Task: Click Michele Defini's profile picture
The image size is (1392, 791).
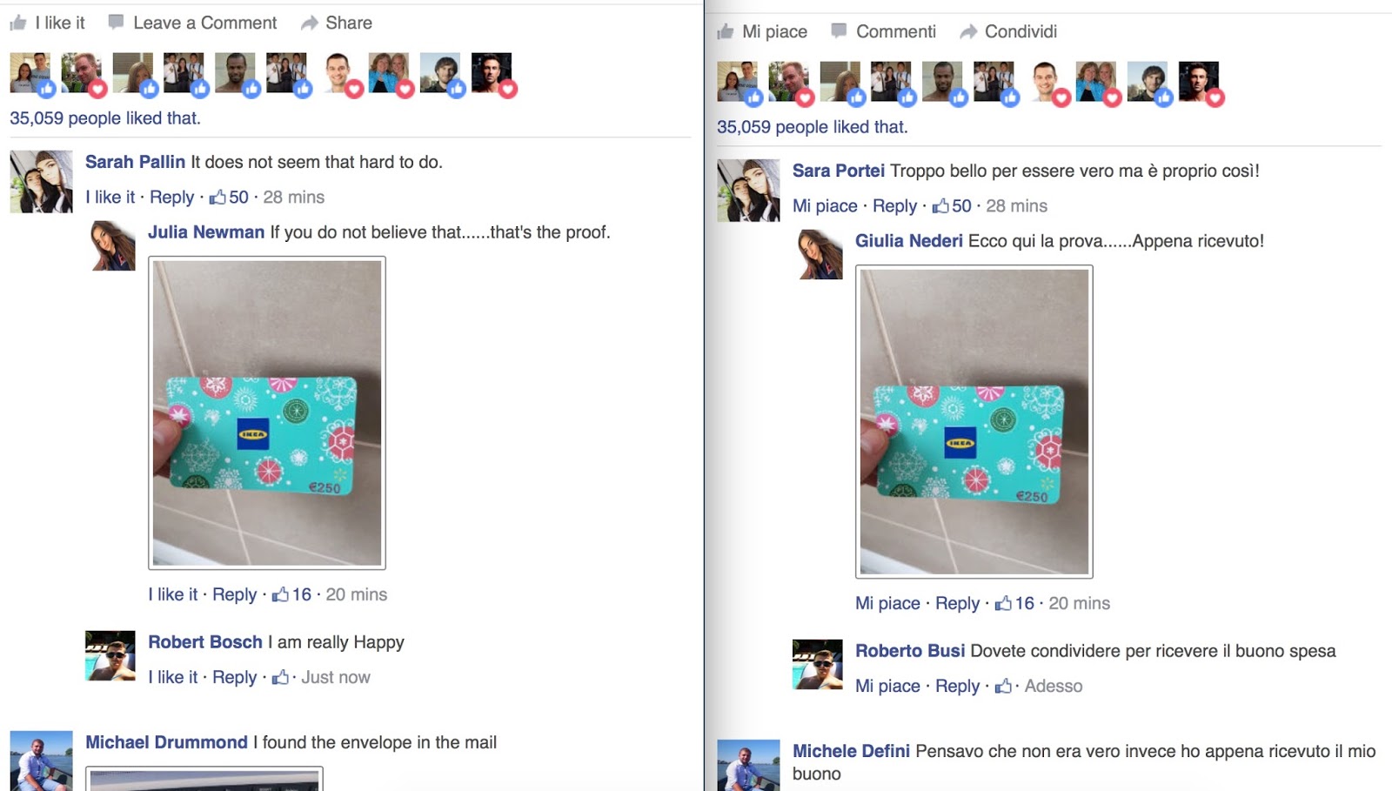Action: tap(748, 765)
